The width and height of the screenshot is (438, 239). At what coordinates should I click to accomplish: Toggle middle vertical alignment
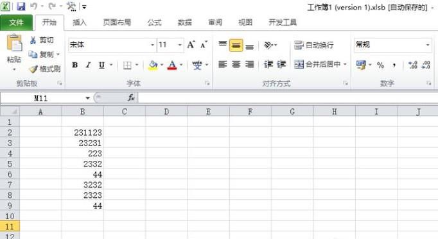pos(236,45)
